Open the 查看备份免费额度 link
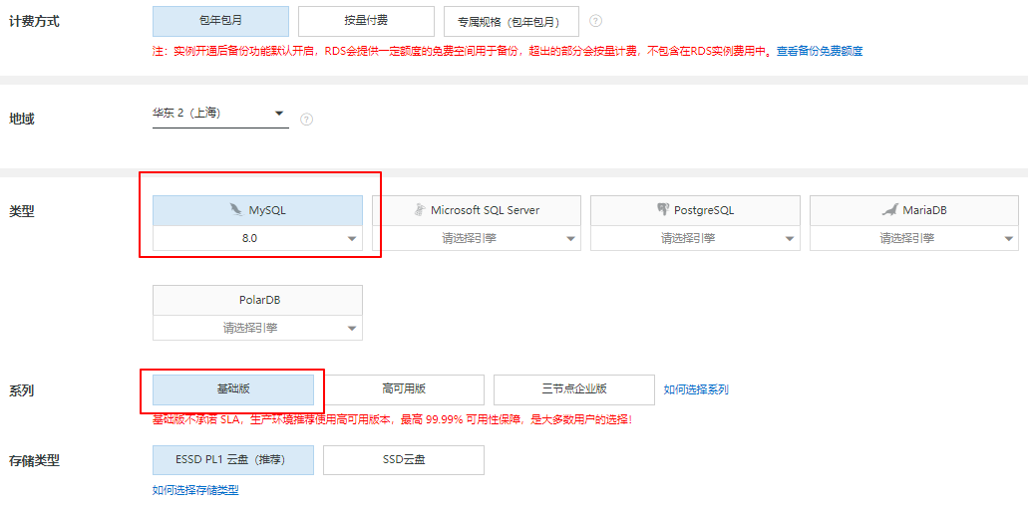This screenshot has width=1028, height=510. click(x=820, y=51)
